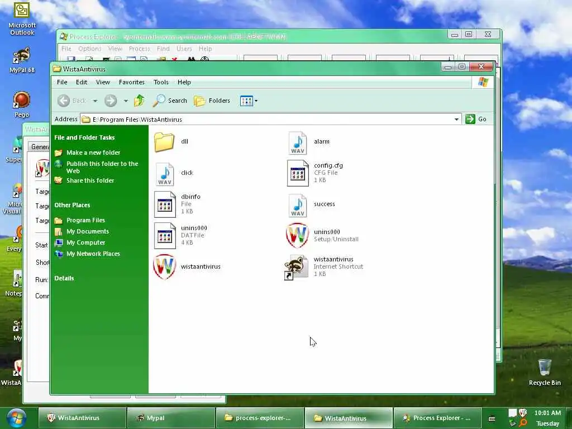Open the Back history dropdown arrow

(95, 101)
